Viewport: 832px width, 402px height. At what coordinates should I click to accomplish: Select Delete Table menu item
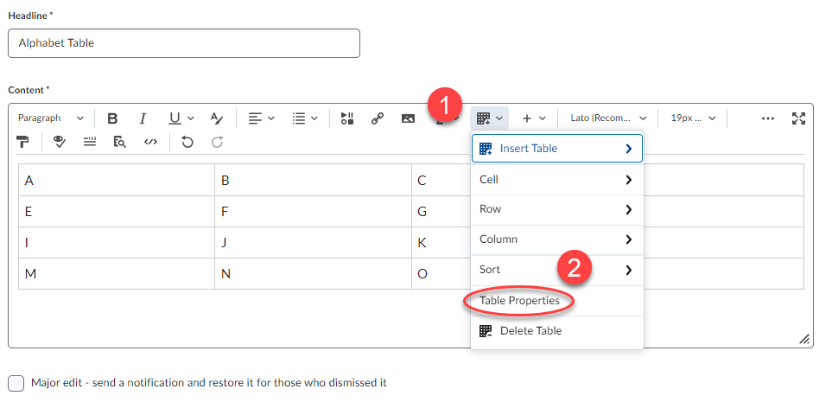pos(557,331)
